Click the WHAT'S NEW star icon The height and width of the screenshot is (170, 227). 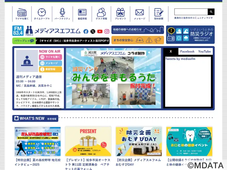16,118
